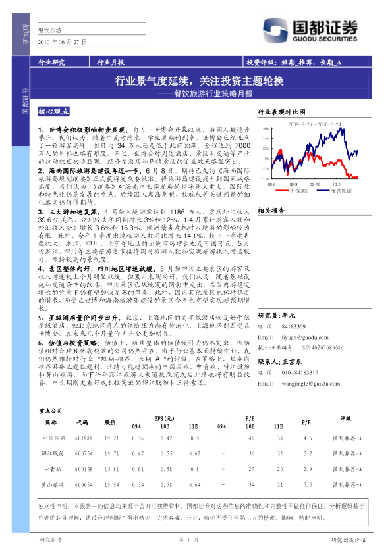The image size is (392, 554).
Task: Click the vertical '研究所' sidebar label
Action: click(26, 35)
